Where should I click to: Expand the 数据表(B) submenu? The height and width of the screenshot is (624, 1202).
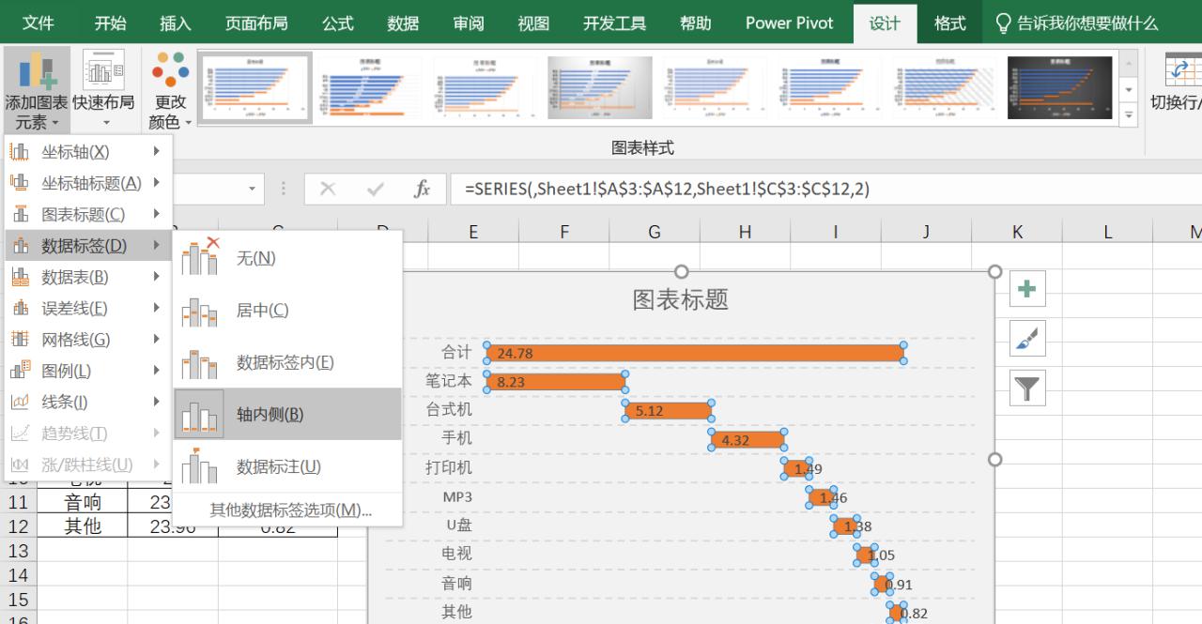coord(88,277)
